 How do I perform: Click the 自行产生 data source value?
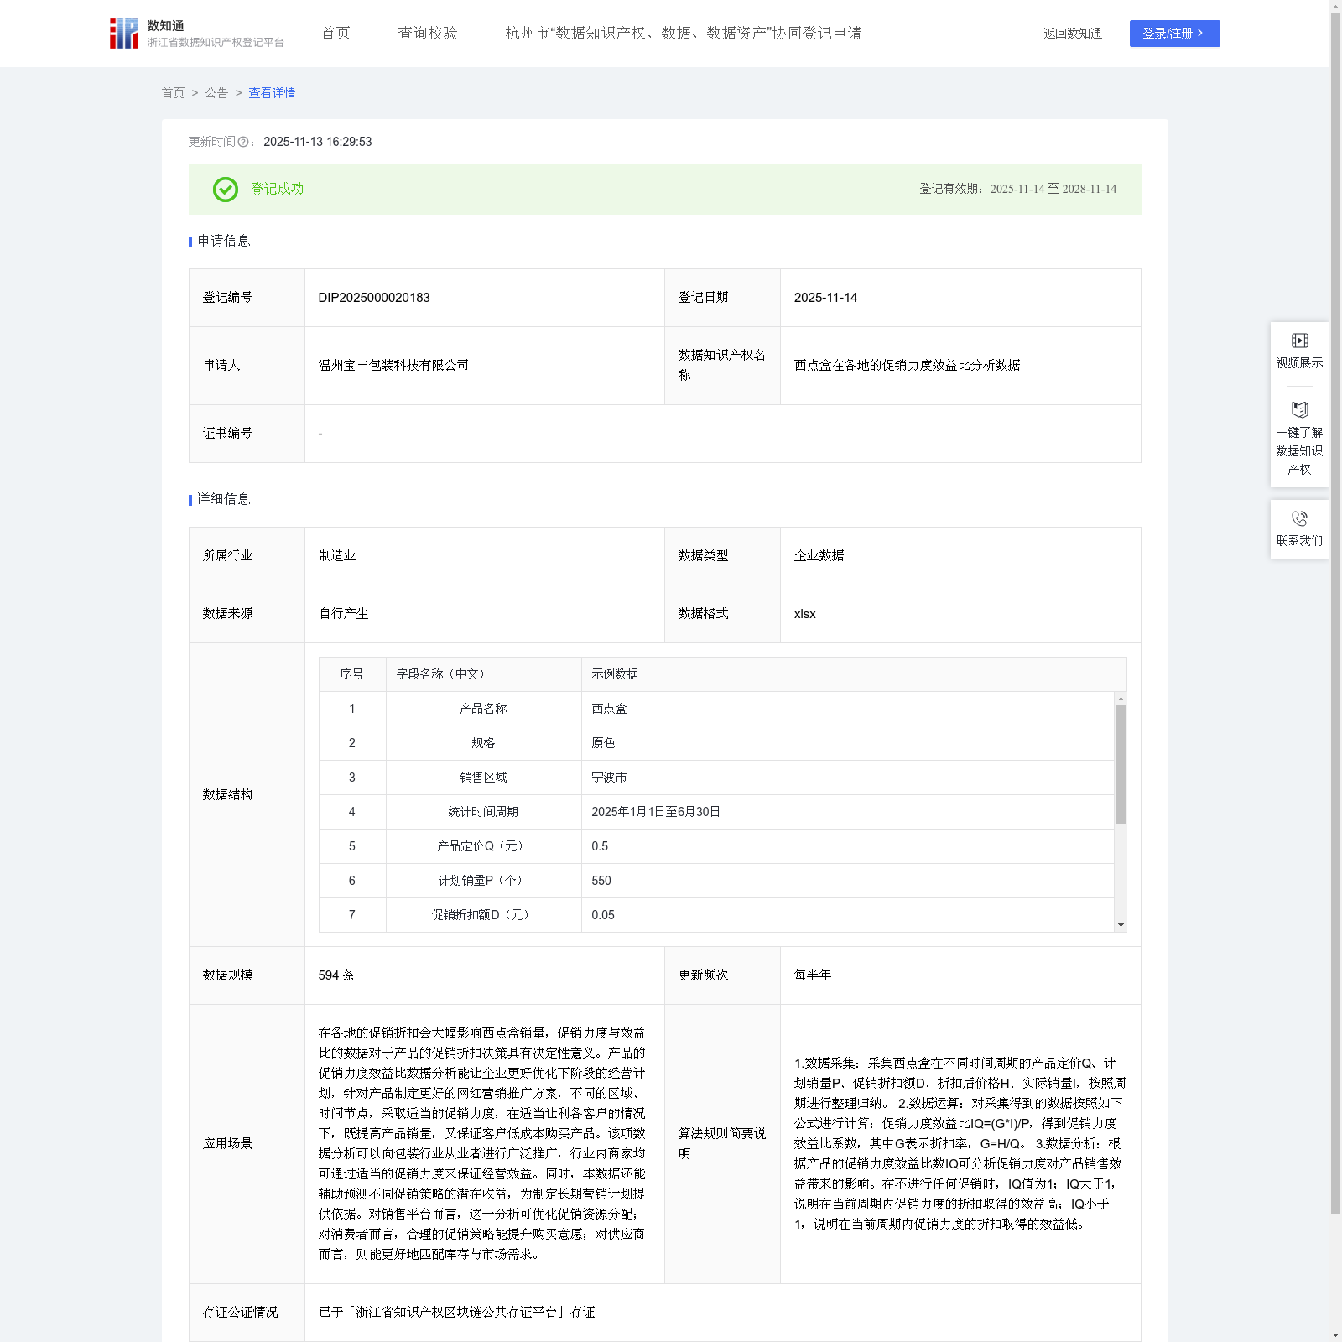click(344, 614)
